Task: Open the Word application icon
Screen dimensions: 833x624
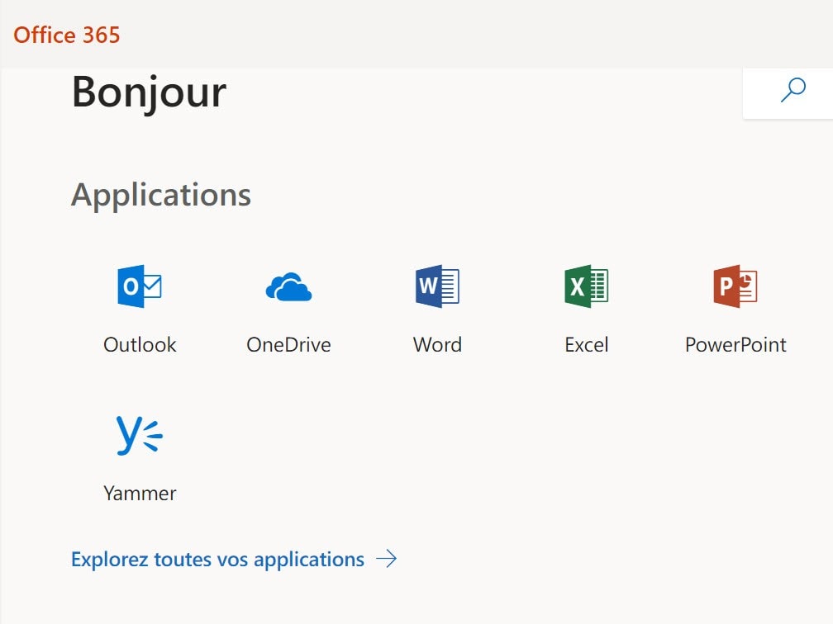Action: point(436,286)
